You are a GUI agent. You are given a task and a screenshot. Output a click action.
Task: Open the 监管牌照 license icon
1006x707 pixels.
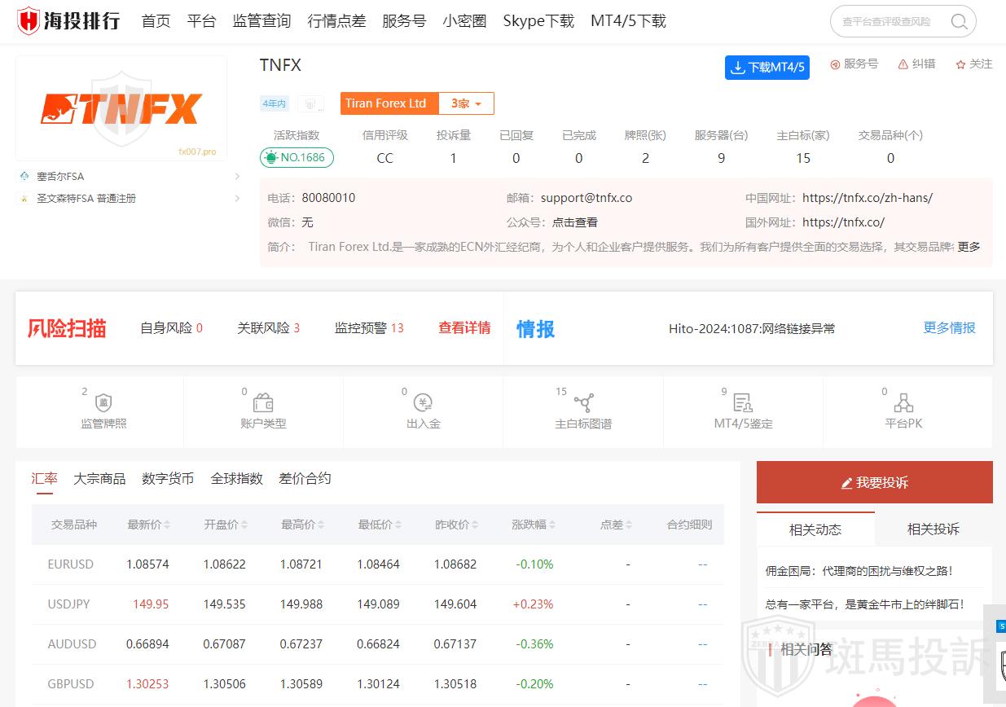103,402
